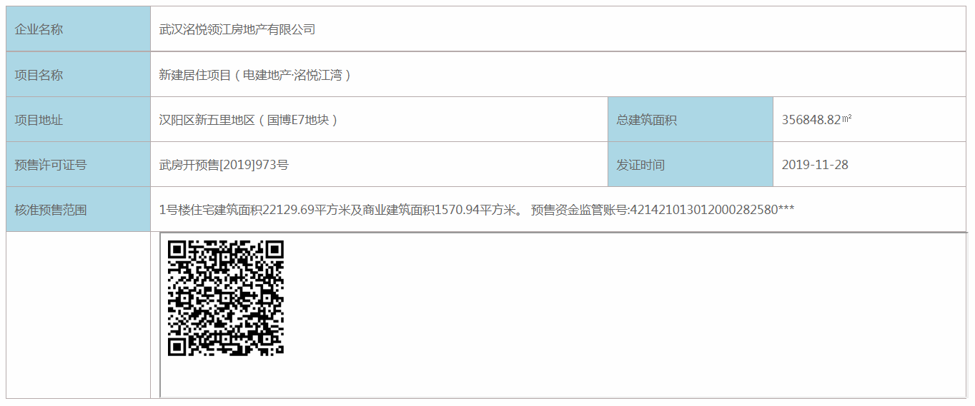Select the 356848.82㎡ area value
Image resolution: width=975 pixels, height=406 pixels.
pyautogui.click(x=816, y=120)
